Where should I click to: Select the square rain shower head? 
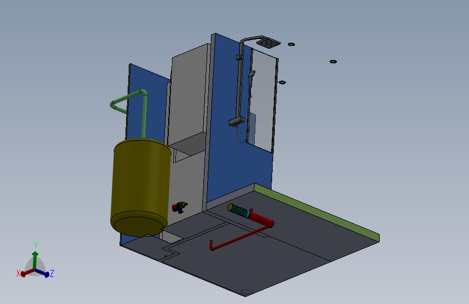pyautogui.click(x=268, y=43)
